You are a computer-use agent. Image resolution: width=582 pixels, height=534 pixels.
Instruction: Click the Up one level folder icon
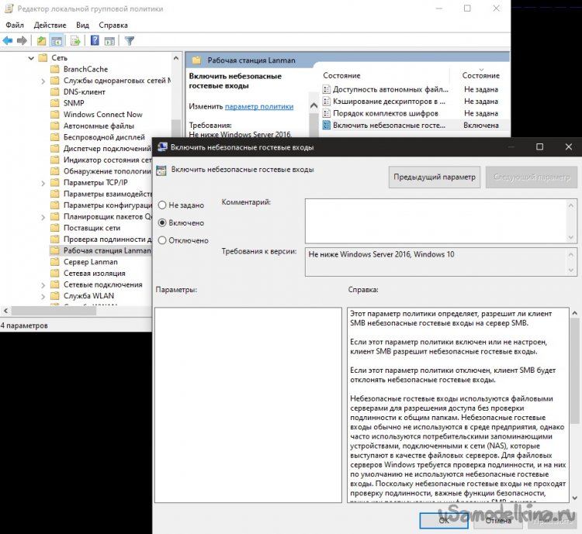[41, 40]
